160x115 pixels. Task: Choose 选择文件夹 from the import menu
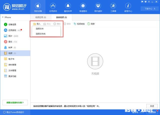46,34
